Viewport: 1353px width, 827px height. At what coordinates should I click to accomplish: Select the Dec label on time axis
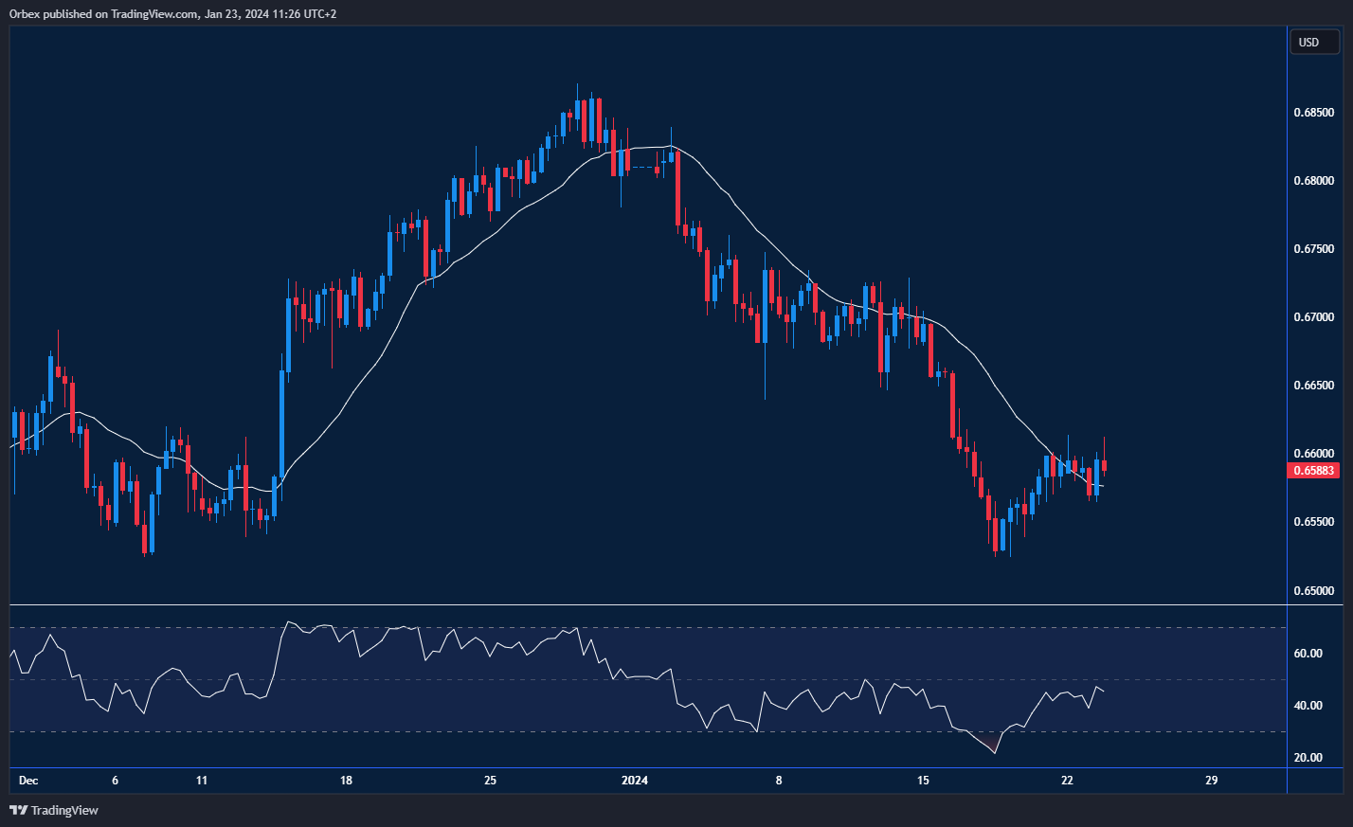28,781
